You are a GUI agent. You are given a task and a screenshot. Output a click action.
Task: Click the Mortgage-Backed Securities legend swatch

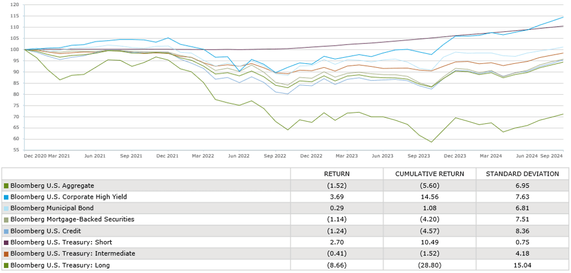point(6,220)
